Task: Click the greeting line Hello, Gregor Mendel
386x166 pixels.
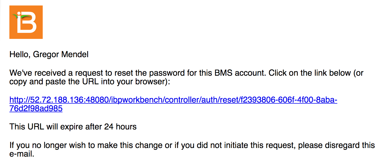Action: tap(49, 55)
